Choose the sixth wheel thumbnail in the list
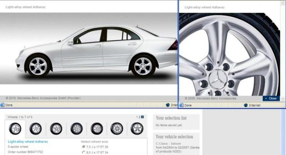This screenshot has height=155, width=286. tap(117, 129)
